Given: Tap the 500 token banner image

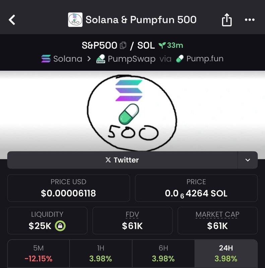Looking at the screenshot, I should 132,111.
